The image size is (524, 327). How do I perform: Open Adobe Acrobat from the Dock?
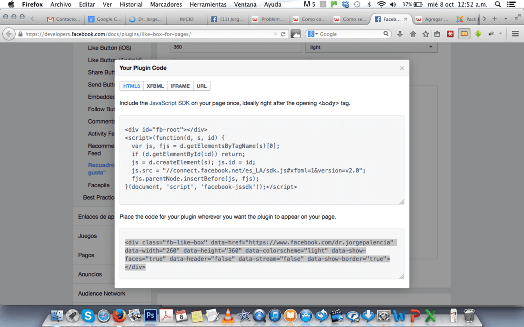click(x=166, y=315)
